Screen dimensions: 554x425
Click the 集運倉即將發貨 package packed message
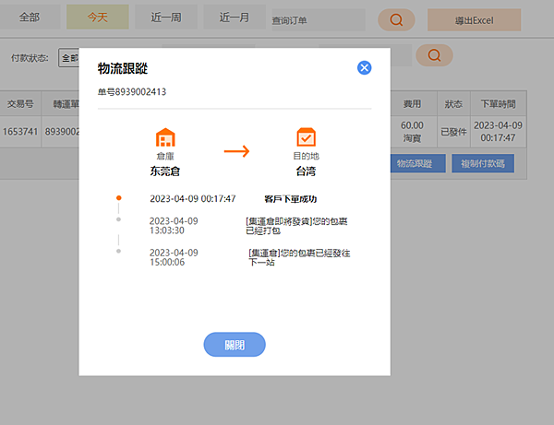296,226
